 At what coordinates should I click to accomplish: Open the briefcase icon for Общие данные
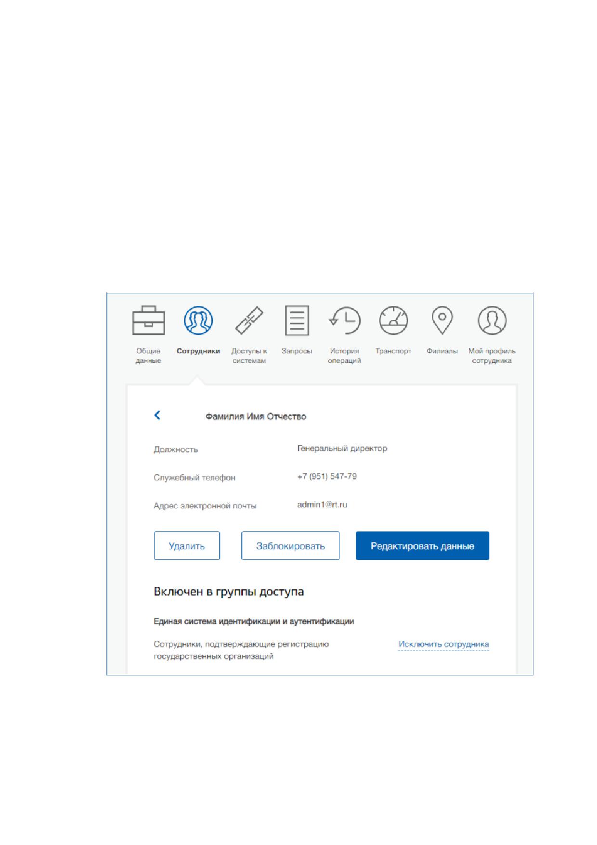(x=148, y=320)
